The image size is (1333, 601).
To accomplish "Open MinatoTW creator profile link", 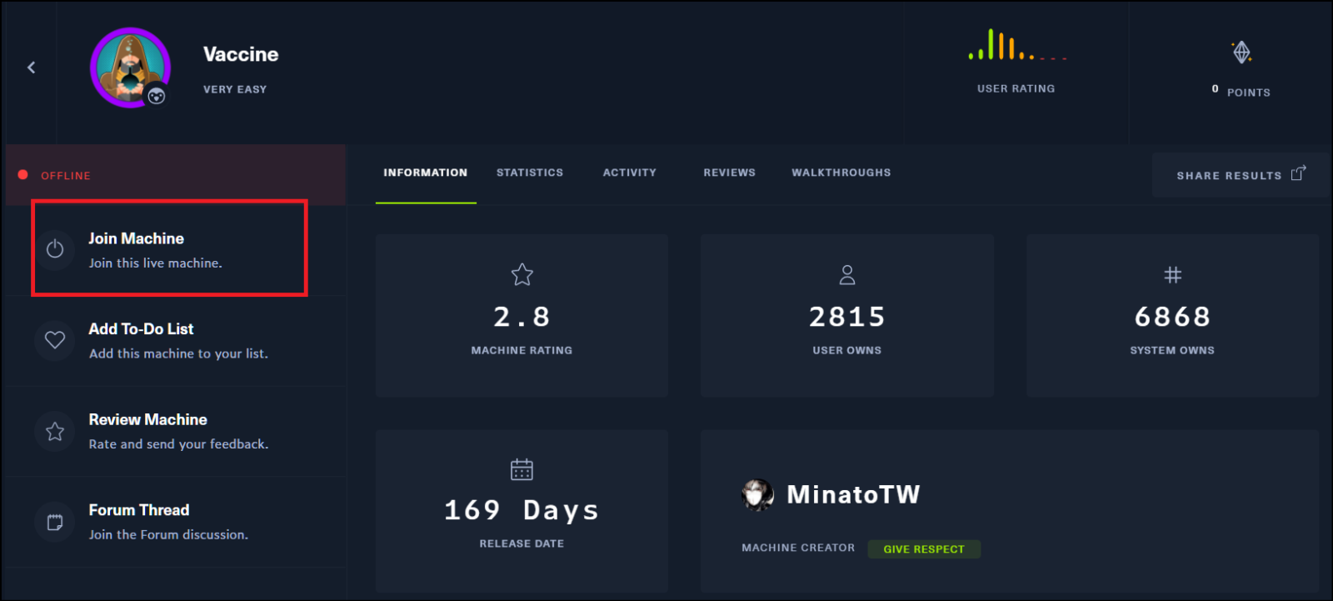I will [853, 495].
